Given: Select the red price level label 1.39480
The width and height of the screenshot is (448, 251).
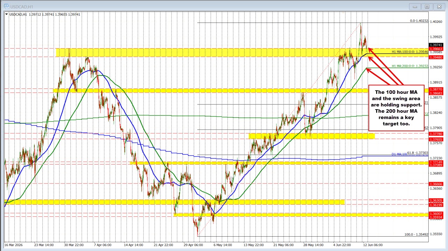Looking at the screenshot, I should (x=436, y=57).
